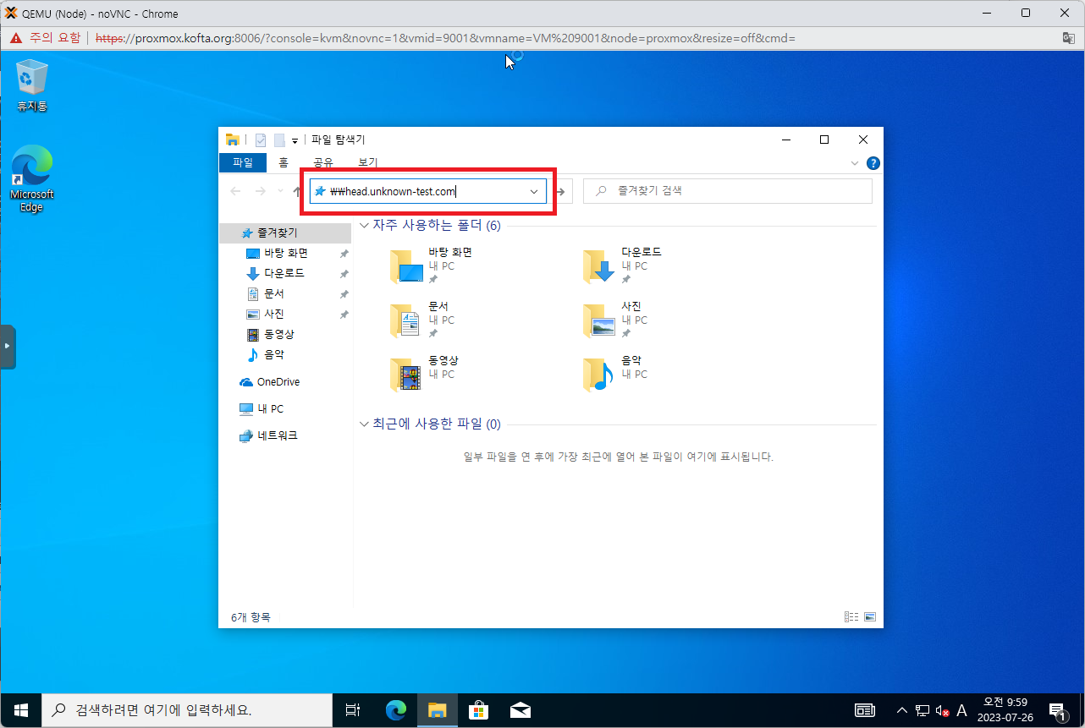Switch to the 보기 ribbon tab

pyautogui.click(x=367, y=163)
